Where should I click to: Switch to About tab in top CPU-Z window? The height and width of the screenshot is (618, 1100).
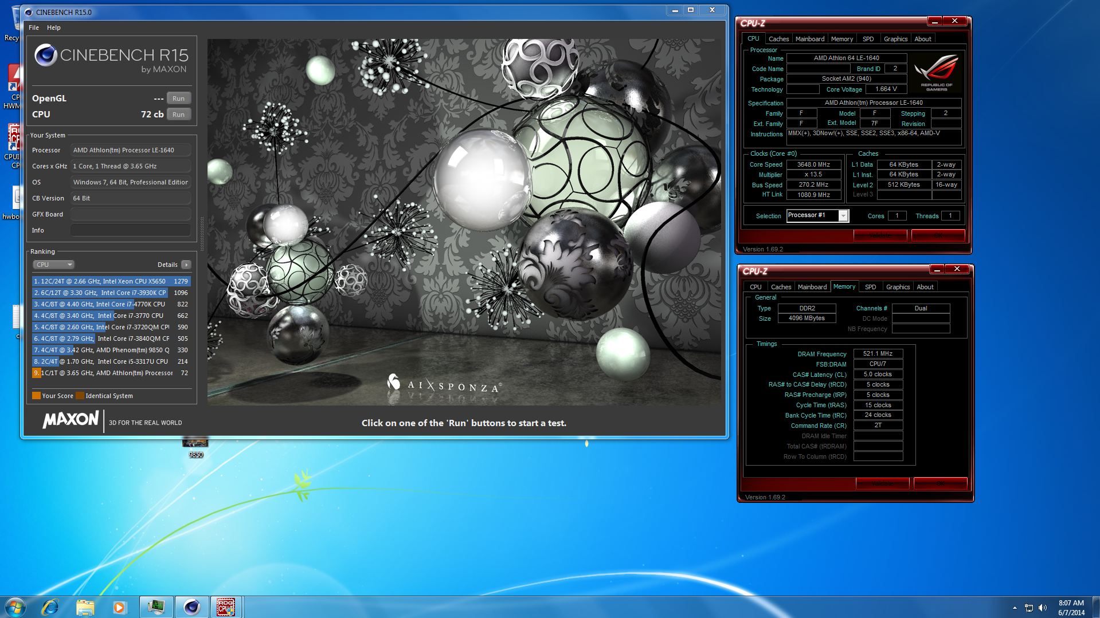(x=923, y=39)
